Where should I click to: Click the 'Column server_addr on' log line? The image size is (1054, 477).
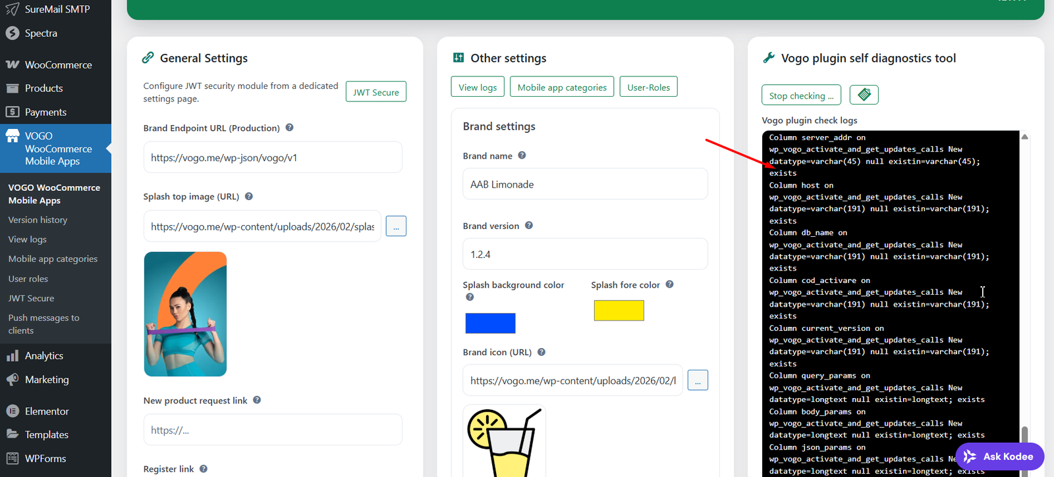(818, 138)
